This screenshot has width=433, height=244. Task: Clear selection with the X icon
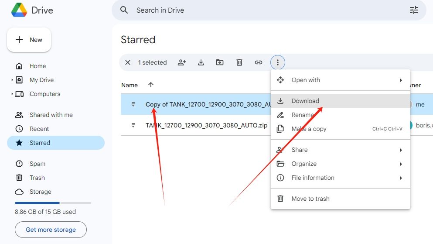click(128, 62)
